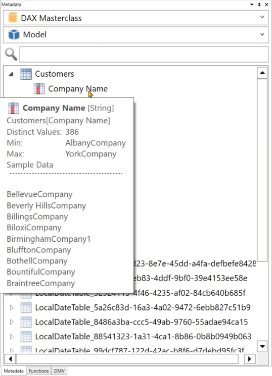The height and width of the screenshot is (376, 272).
Task: Expand LocalDateTable_8486a3ba tree node
Action: pyautogui.click(x=12, y=322)
